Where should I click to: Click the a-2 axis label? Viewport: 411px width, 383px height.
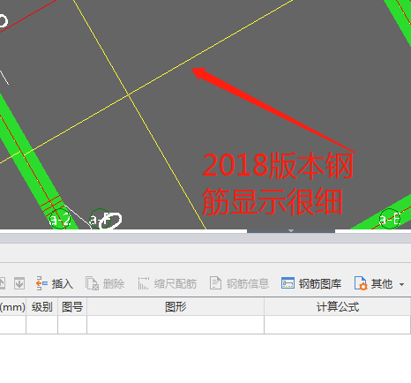tap(60, 220)
